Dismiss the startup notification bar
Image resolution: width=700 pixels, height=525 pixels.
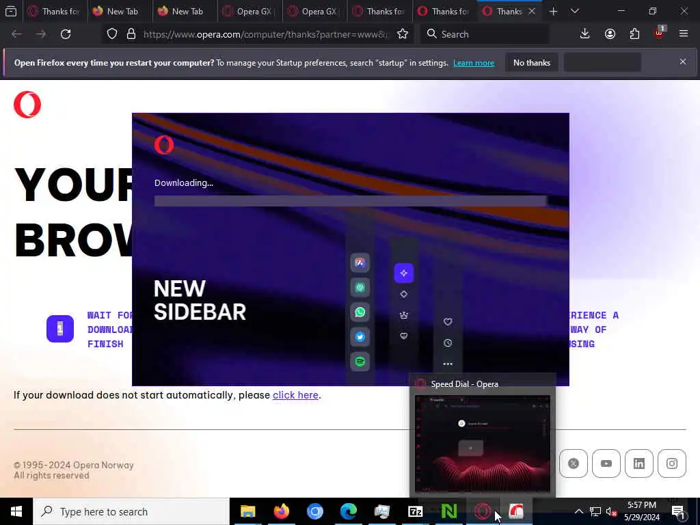(683, 62)
